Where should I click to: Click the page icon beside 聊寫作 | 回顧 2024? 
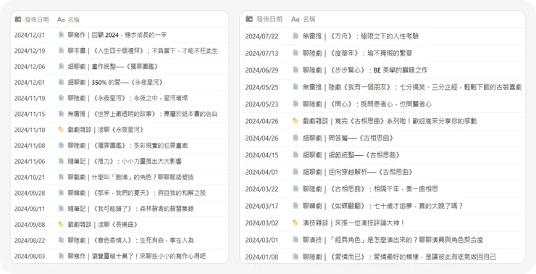click(61, 35)
